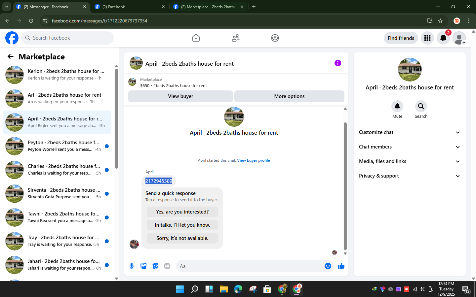Select quick response "Sorry, it's not available."

pos(182,238)
